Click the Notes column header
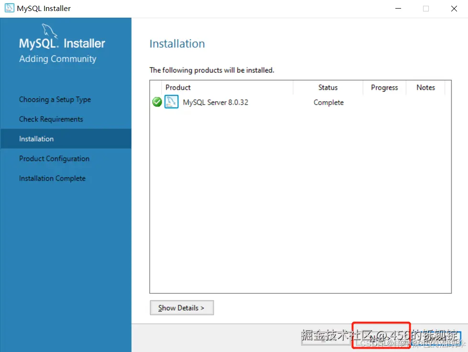Viewport: 468px width, 352px height. (425, 87)
